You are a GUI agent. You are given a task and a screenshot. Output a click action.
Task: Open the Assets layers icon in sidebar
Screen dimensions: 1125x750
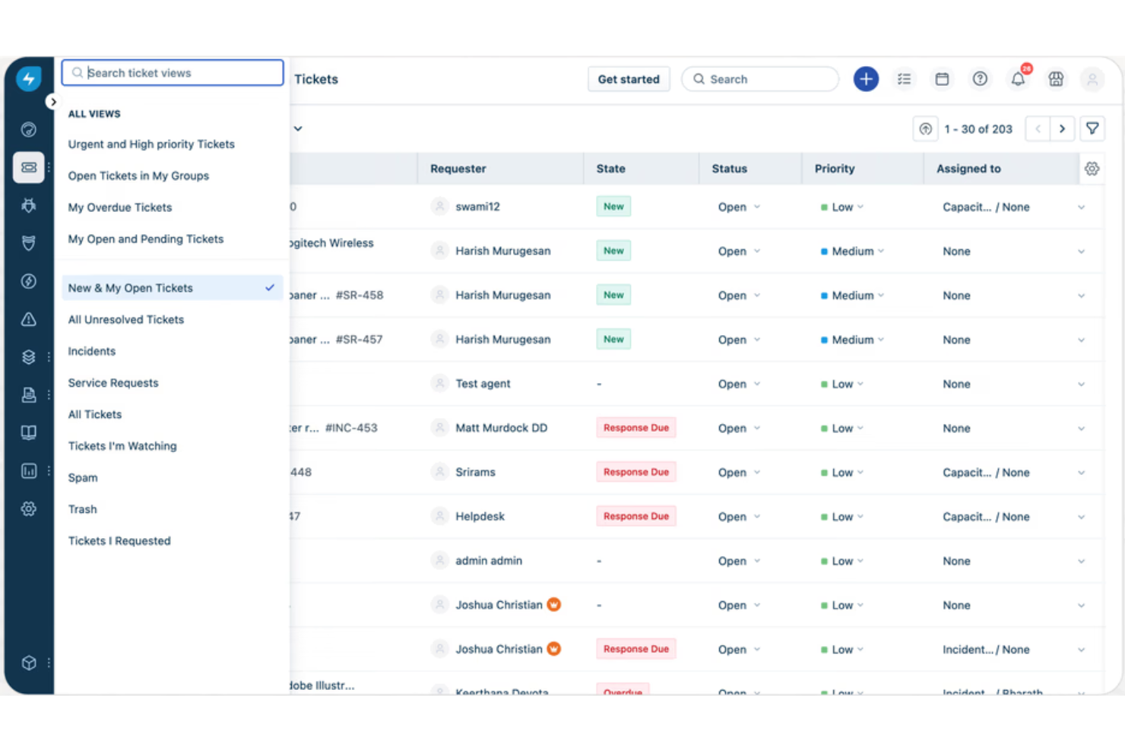(x=29, y=357)
